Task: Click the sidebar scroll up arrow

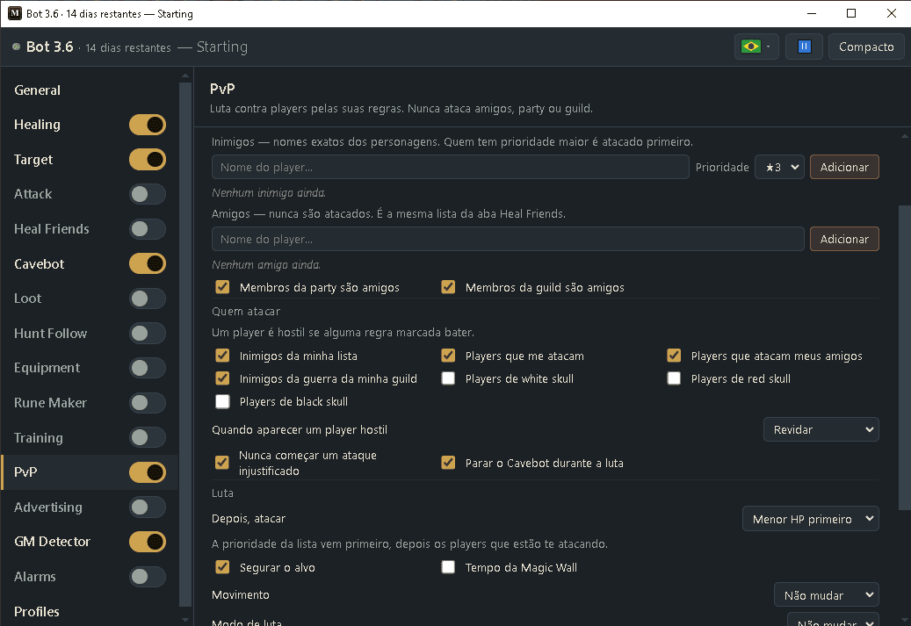Action: click(185, 76)
